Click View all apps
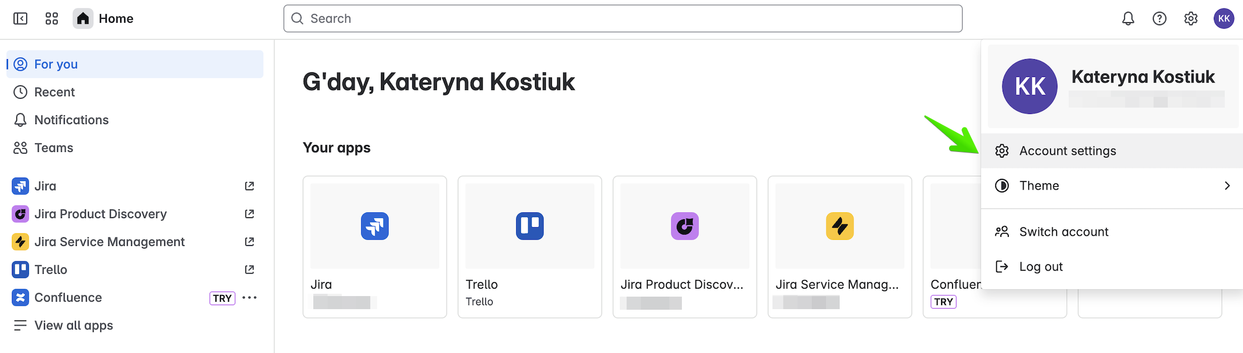The image size is (1243, 353). (x=135, y=326)
